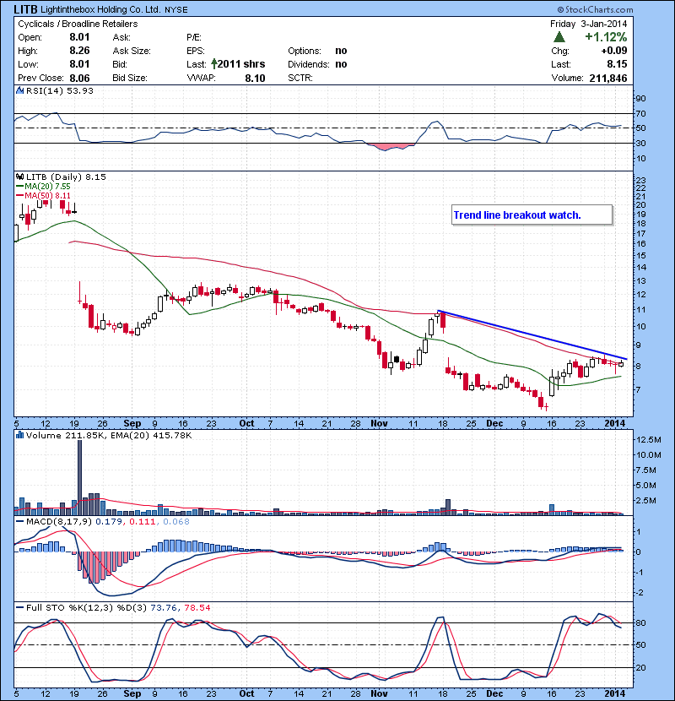Click the RSI(14) 53.93 indicator label
675x701 pixels.
pos(60,90)
